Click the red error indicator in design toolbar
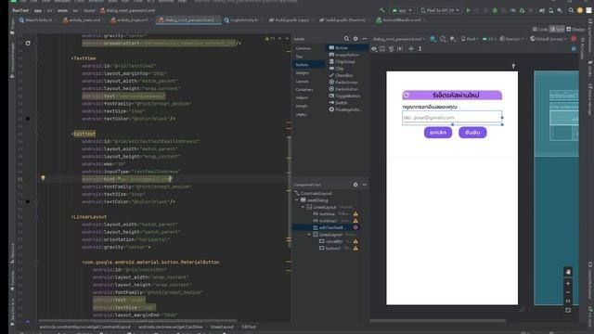The height and width of the screenshot is (334, 594). (x=574, y=39)
